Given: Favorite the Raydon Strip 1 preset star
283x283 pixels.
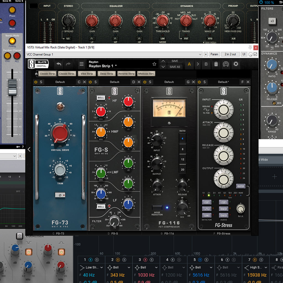Looking at the screenshot, I should (x=154, y=64).
